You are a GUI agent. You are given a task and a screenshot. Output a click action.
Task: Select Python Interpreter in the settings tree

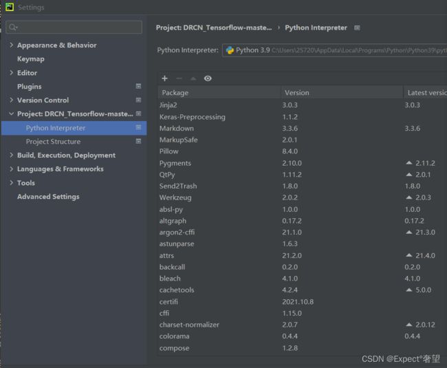point(74,128)
